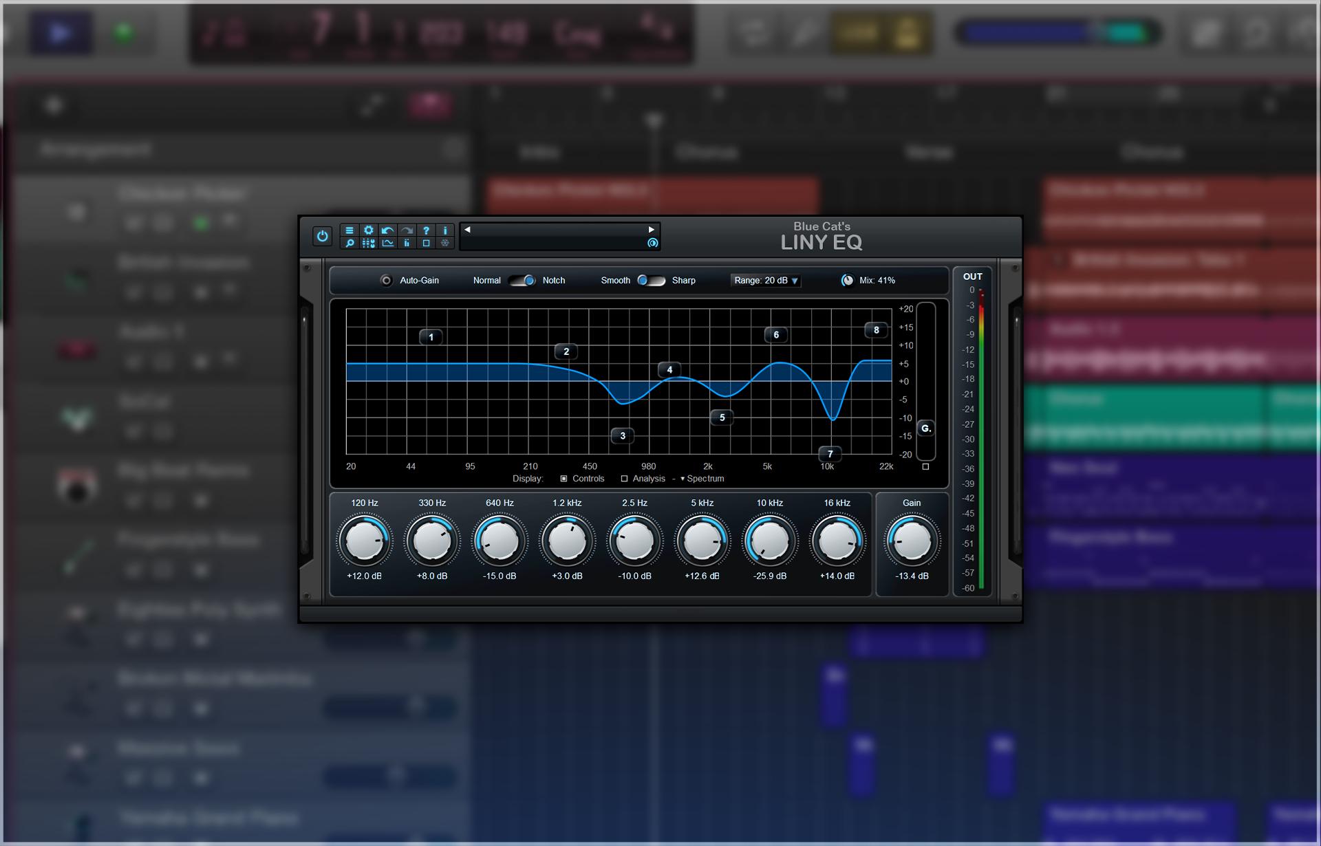Click the 16 kHz band knob
Viewport: 1321px width, 846px height.
[837, 541]
